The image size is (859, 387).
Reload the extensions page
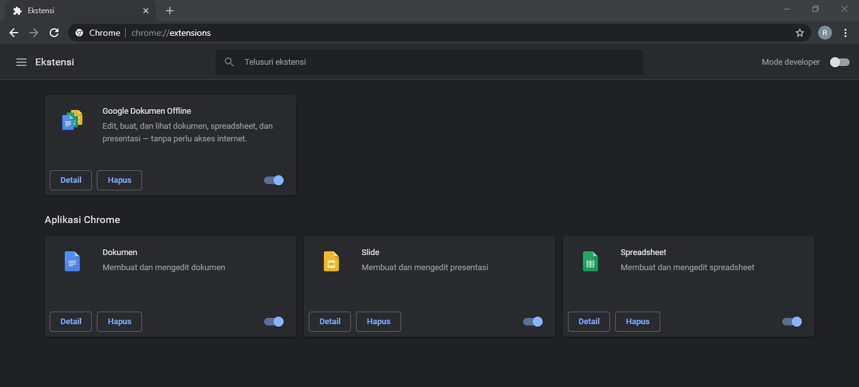54,33
